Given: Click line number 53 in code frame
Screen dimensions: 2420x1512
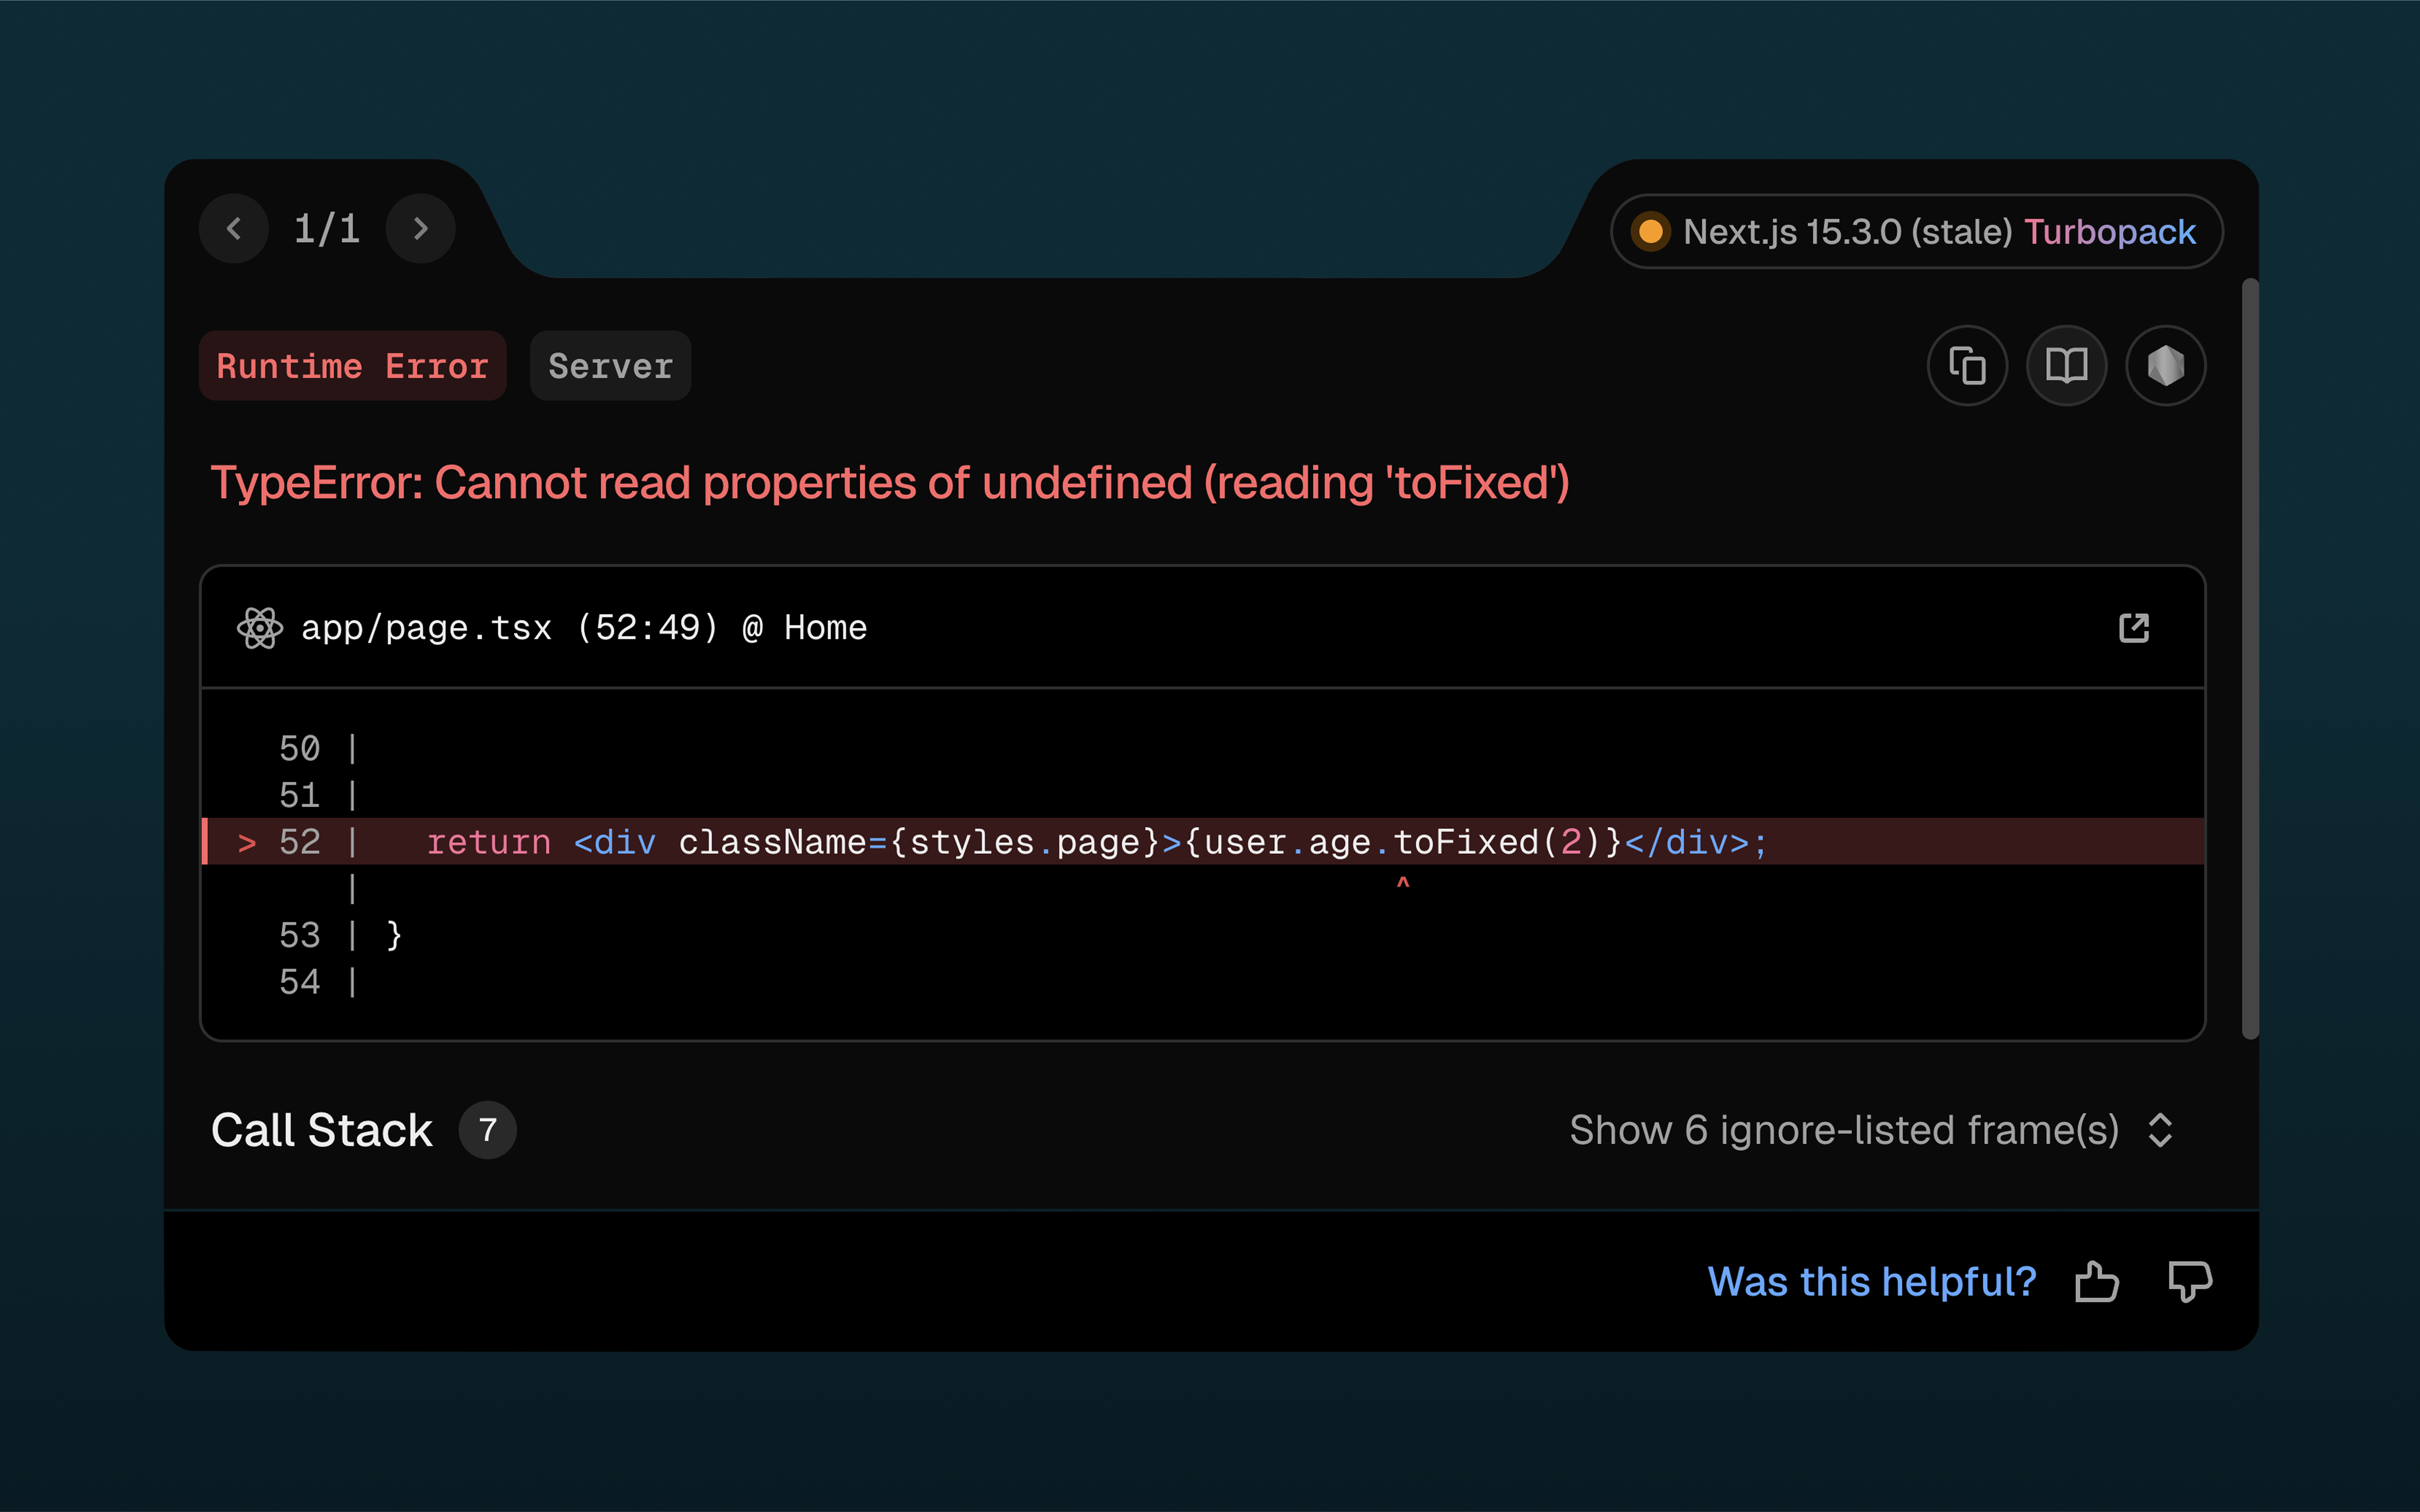Looking at the screenshot, I should pyautogui.click(x=299, y=936).
